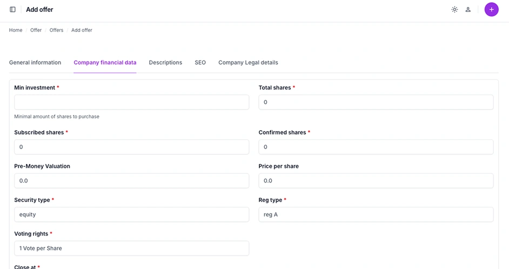The image size is (509, 269).
Task: Navigate to Home in breadcrumb
Action: tap(16, 30)
